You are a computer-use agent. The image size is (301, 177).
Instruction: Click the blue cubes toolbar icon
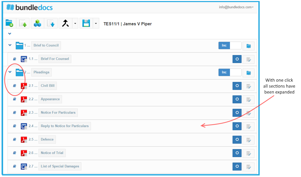pos(37,23)
